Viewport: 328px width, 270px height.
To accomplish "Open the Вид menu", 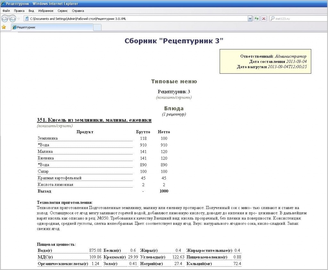I will click(x=31, y=11).
